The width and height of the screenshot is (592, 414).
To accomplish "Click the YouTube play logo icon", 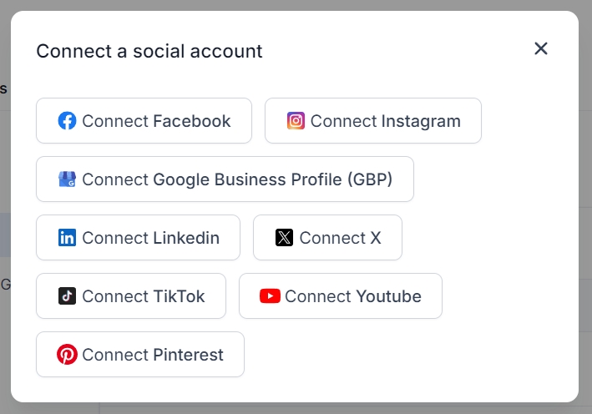I will [270, 296].
